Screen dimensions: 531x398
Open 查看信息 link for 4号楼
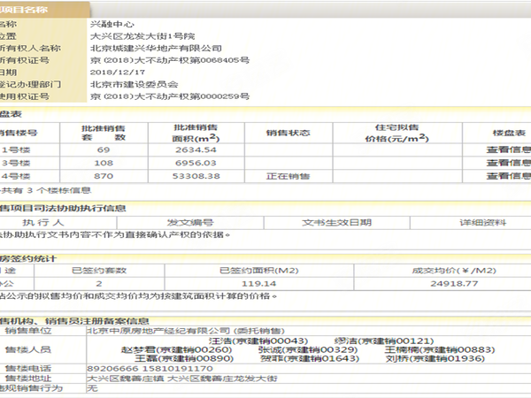pos(509,176)
